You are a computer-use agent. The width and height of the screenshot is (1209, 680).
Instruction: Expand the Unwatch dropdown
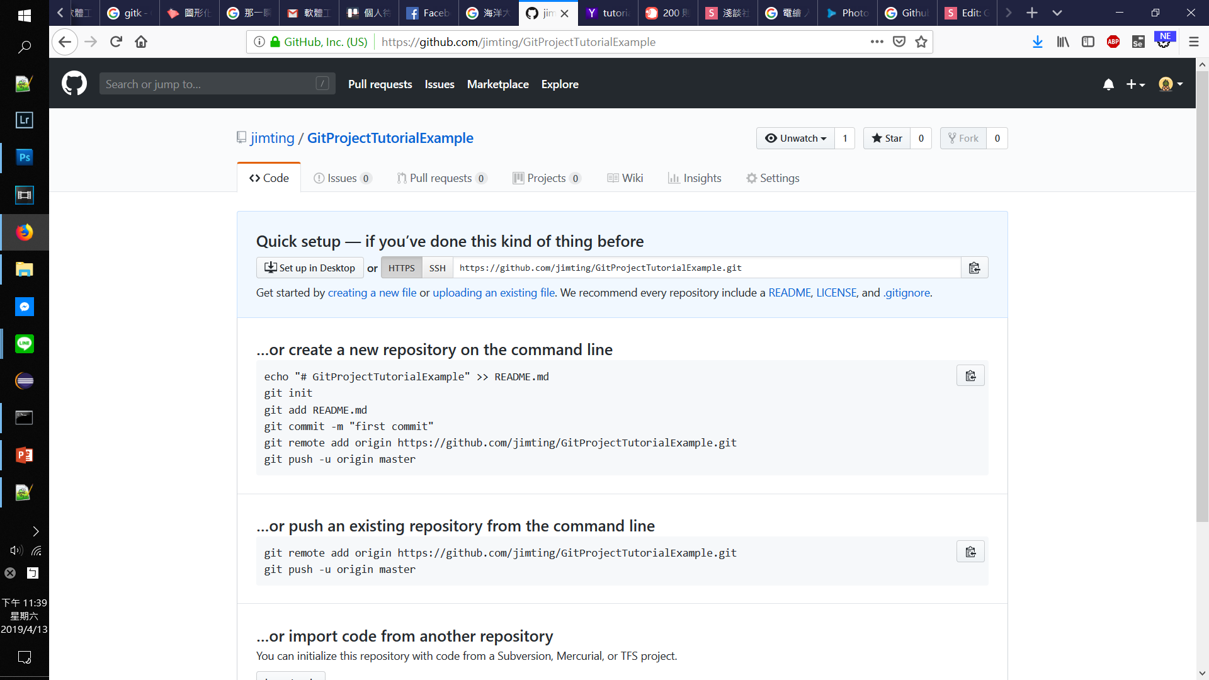795,139
